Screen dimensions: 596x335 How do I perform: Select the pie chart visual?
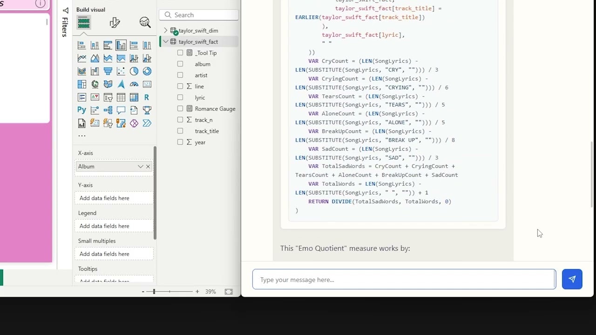click(x=134, y=71)
